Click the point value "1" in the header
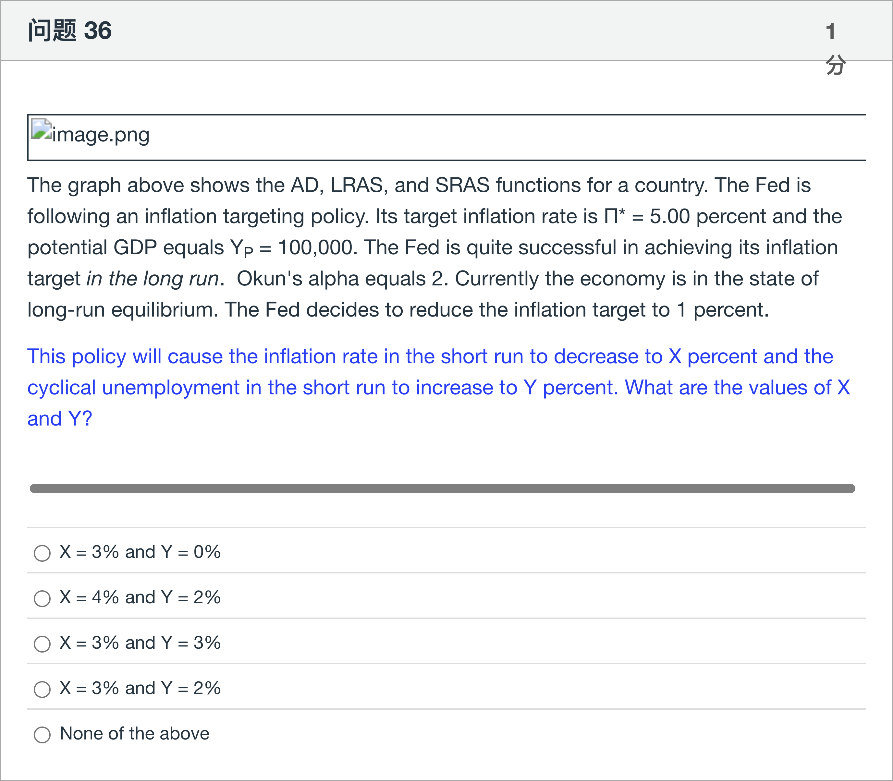893x781 pixels. pos(830,31)
